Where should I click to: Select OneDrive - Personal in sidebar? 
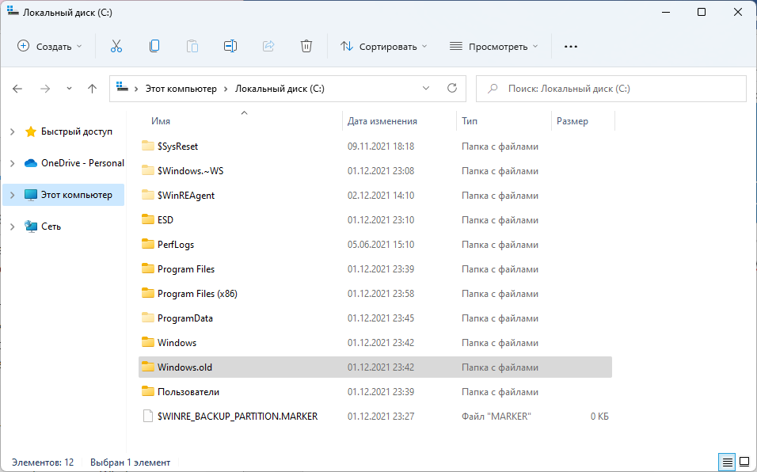[82, 163]
